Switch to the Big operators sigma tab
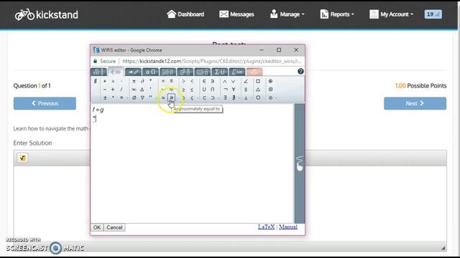Screen dimensions: 460x258 pyautogui.click(x=220, y=72)
